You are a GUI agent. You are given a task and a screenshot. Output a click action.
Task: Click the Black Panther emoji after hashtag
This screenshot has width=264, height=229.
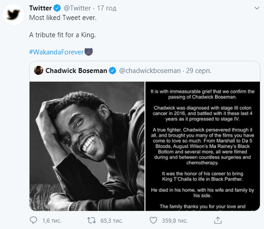[89, 52]
